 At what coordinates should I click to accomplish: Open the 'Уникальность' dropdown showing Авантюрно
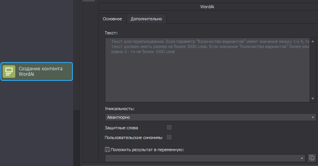(210, 117)
